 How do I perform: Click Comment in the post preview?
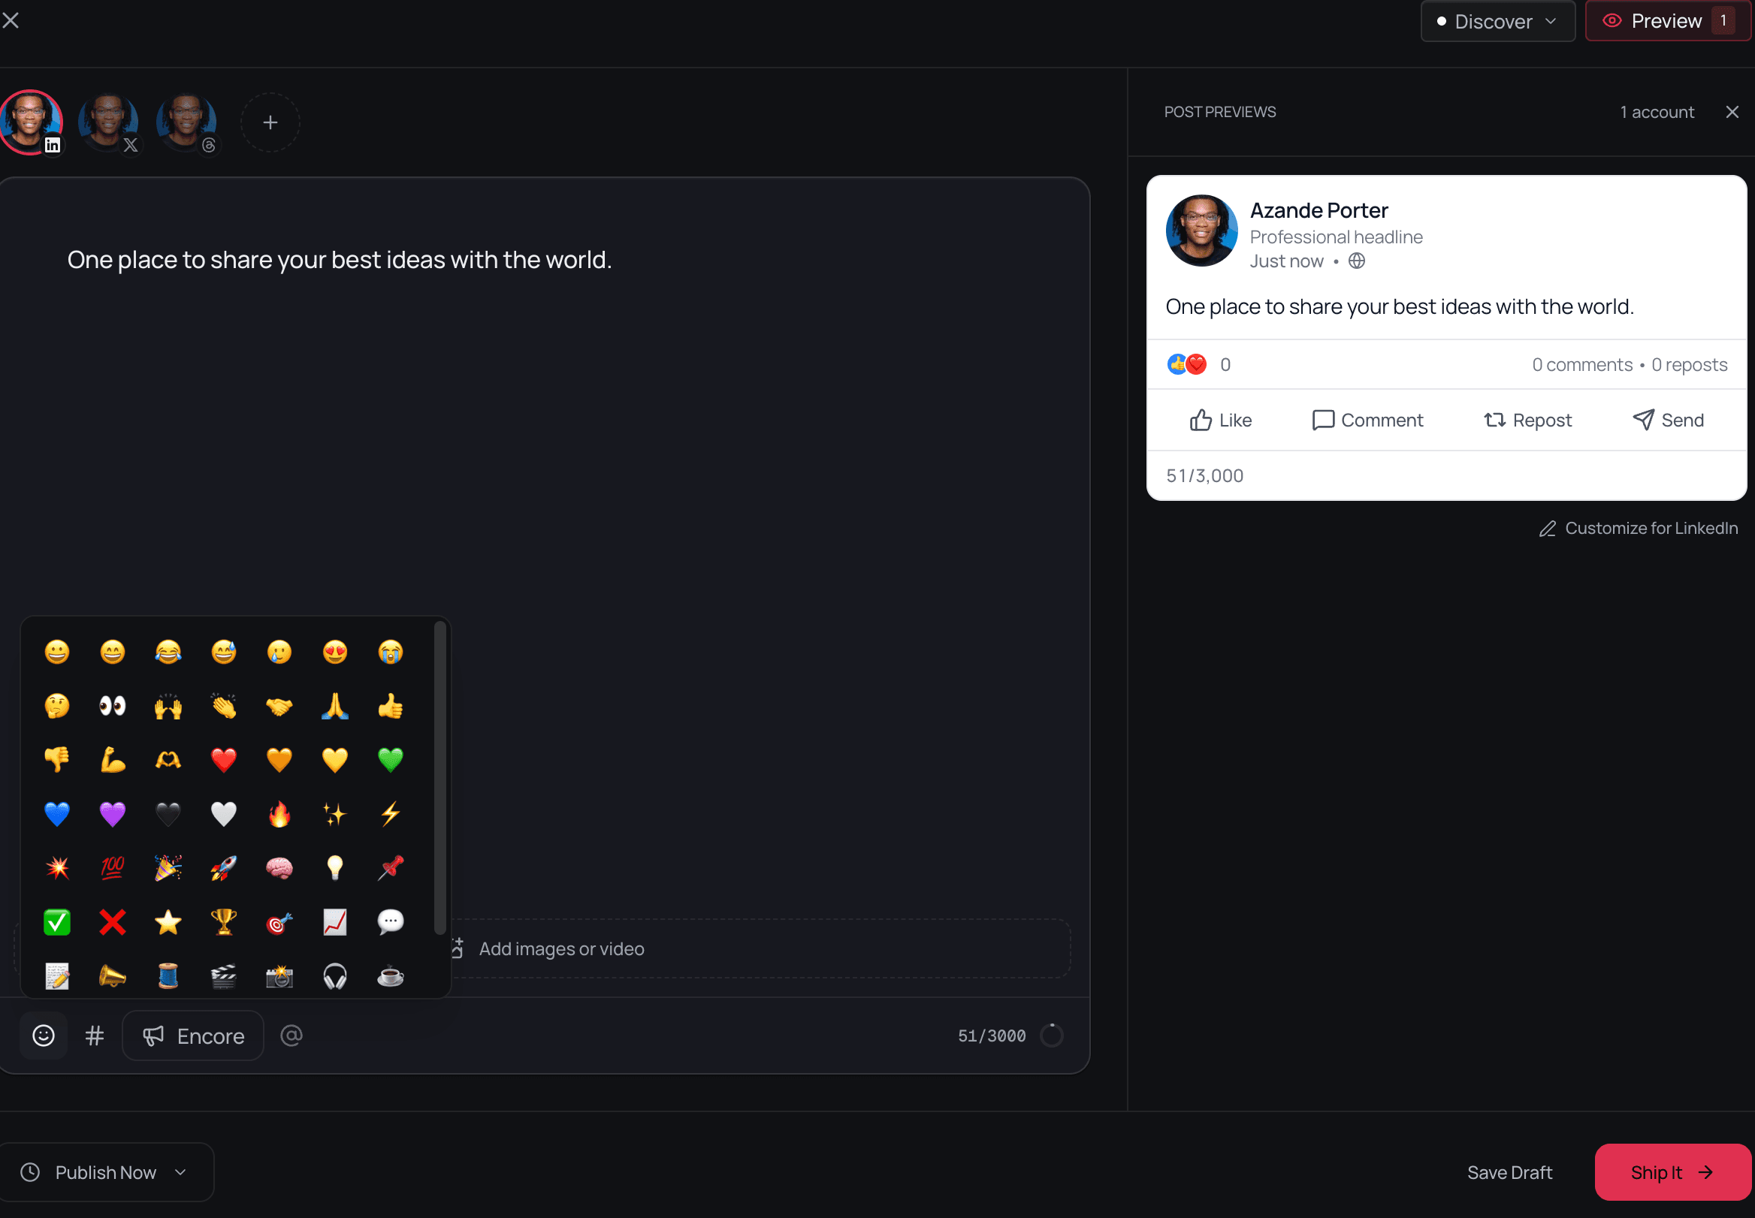pos(1367,420)
